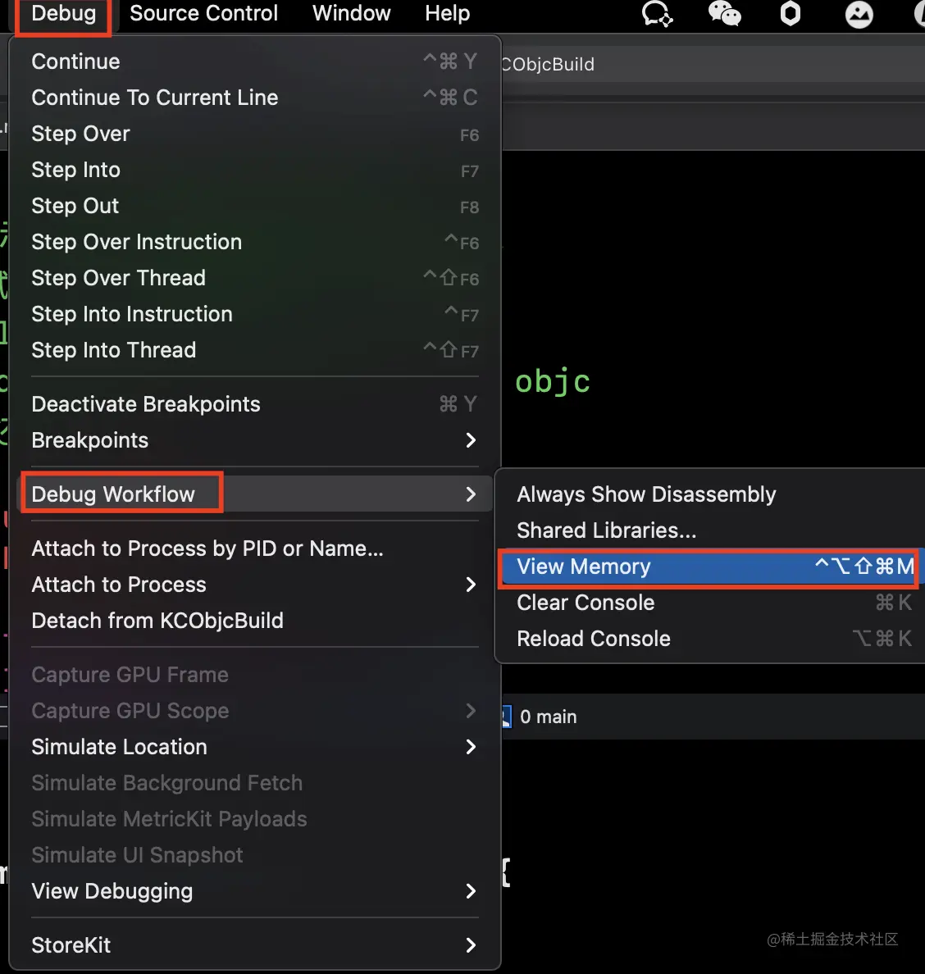Viewport: 925px width, 974px height.
Task: Select Continue To Current Line
Action: [255, 98]
